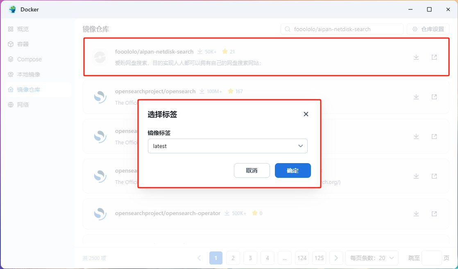
Task: Click the opensearchproject/opensearch logo thumbnail
Action: pos(100,97)
